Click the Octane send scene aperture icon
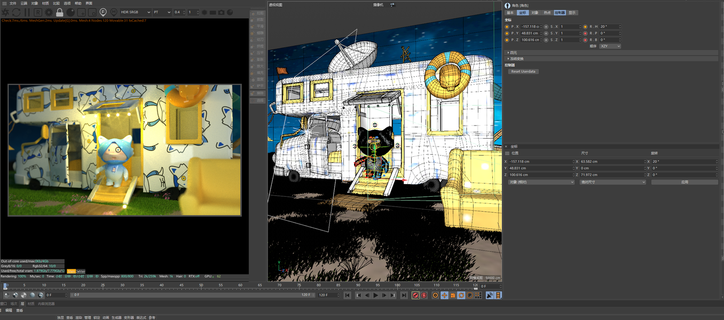Image resolution: width=724 pixels, height=320 pixels. (5, 12)
